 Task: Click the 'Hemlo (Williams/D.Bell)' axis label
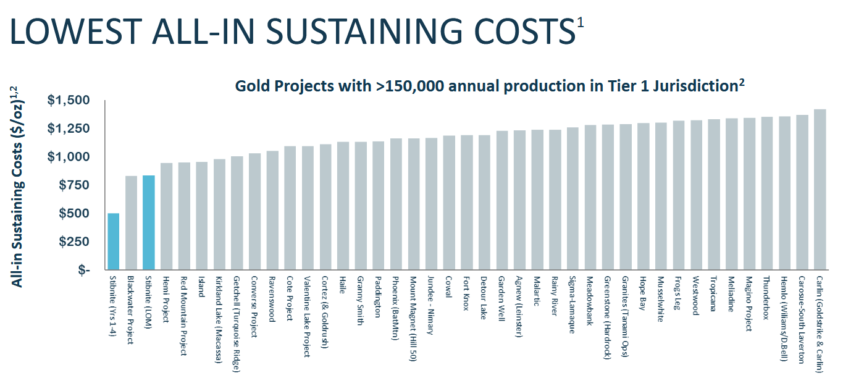click(783, 319)
